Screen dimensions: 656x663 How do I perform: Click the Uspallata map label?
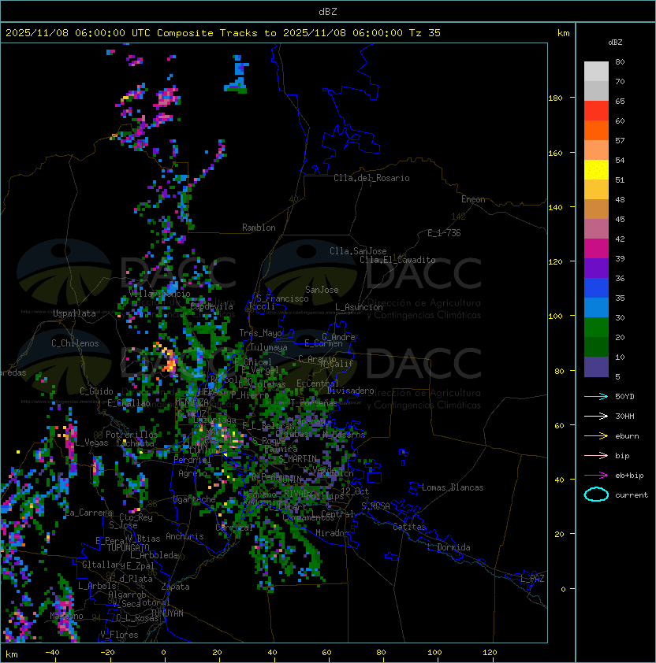click(x=74, y=313)
